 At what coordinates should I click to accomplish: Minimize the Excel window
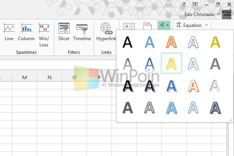pos(207,5)
